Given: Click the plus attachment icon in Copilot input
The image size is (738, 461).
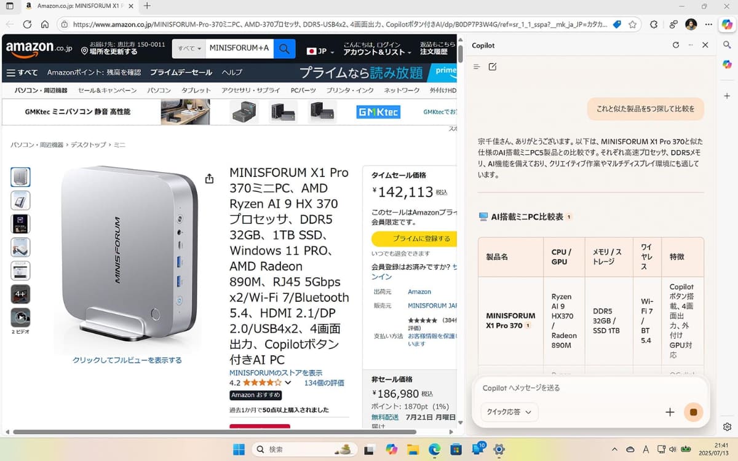Looking at the screenshot, I should tap(670, 412).
